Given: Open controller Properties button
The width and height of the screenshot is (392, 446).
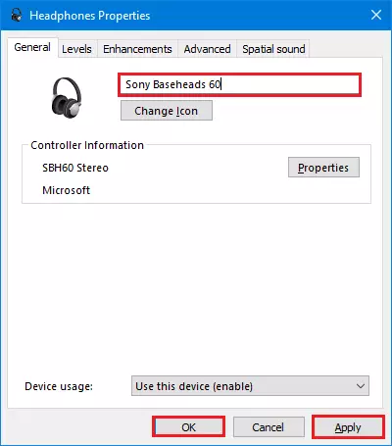Looking at the screenshot, I should pos(323,168).
